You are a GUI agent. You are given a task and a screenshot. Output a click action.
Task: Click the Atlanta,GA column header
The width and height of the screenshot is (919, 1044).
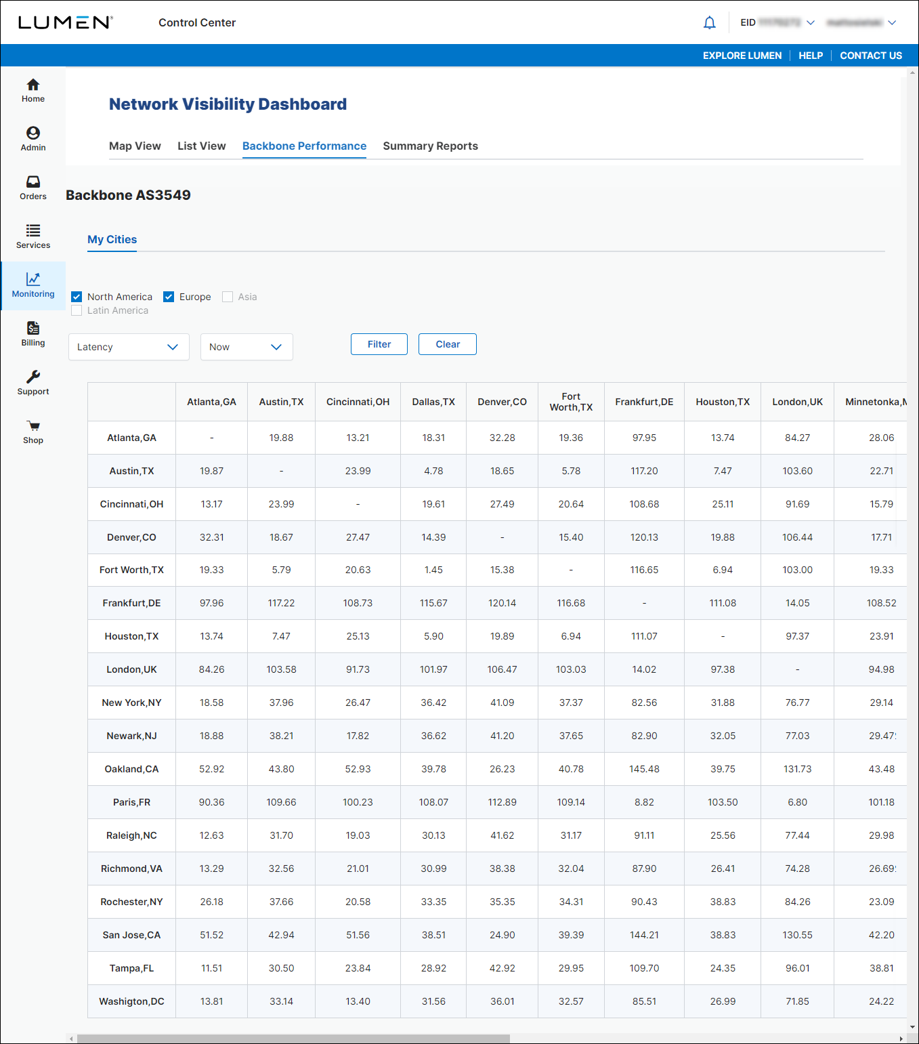pyautogui.click(x=211, y=402)
